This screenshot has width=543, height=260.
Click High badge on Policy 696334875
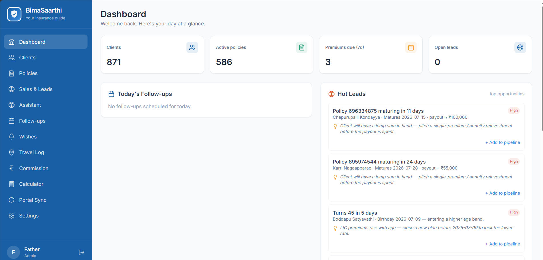click(x=514, y=111)
